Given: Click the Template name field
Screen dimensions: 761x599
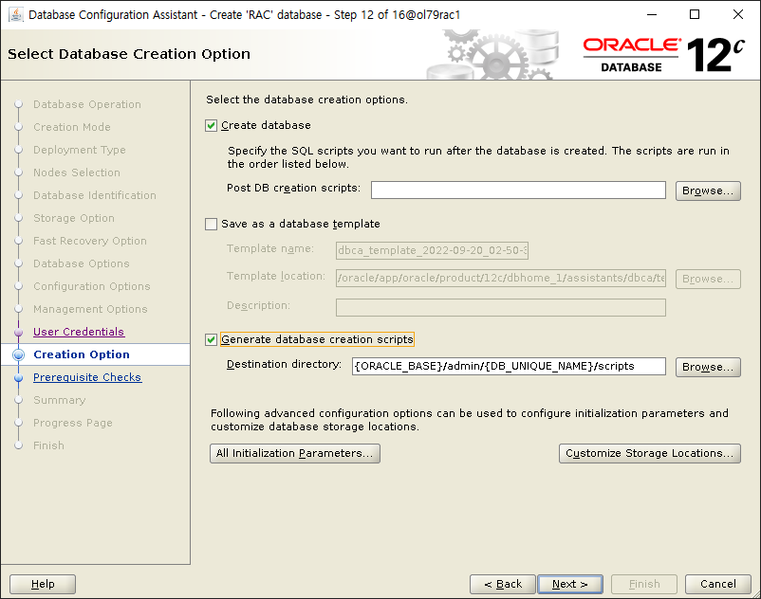Looking at the screenshot, I should [432, 250].
